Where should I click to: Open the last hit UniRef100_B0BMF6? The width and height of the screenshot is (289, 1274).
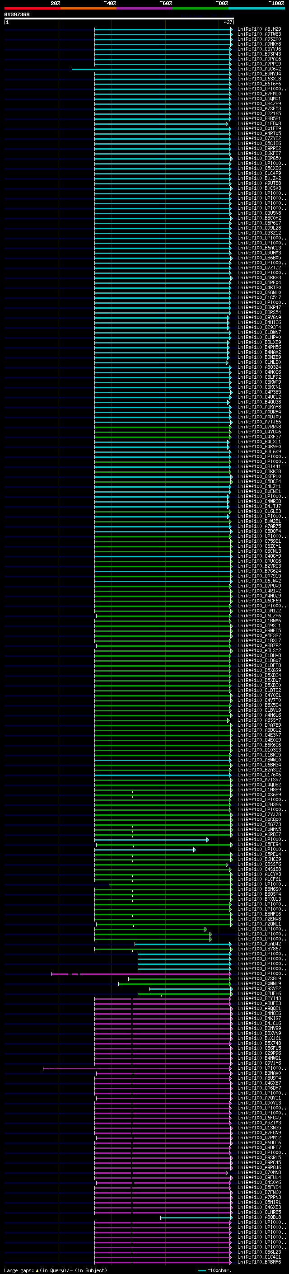pyautogui.click(x=259, y=1262)
